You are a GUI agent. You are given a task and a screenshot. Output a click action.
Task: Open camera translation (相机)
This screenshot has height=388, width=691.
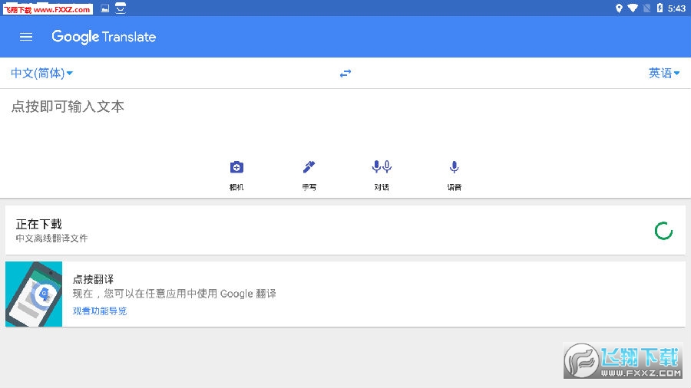point(236,176)
